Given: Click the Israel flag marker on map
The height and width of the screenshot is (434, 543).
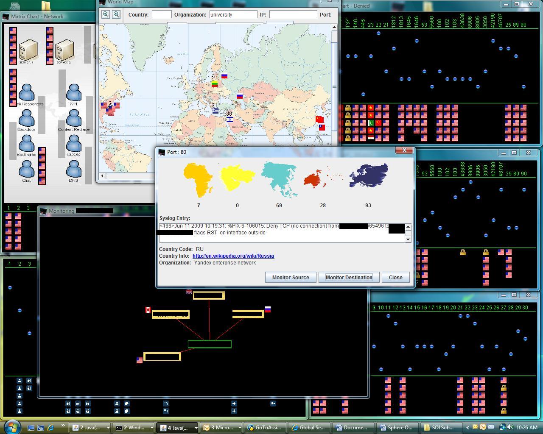Looking at the screenshot, I should (230, 120).
